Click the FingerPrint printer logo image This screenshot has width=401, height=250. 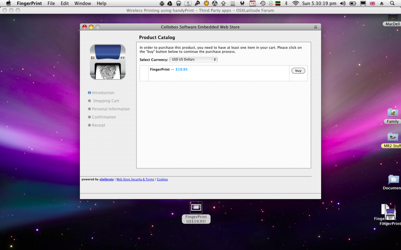coord(108,62)
